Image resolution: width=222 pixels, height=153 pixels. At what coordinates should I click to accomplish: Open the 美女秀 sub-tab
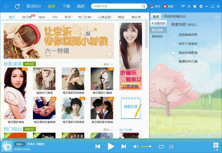tap(136, 17)
